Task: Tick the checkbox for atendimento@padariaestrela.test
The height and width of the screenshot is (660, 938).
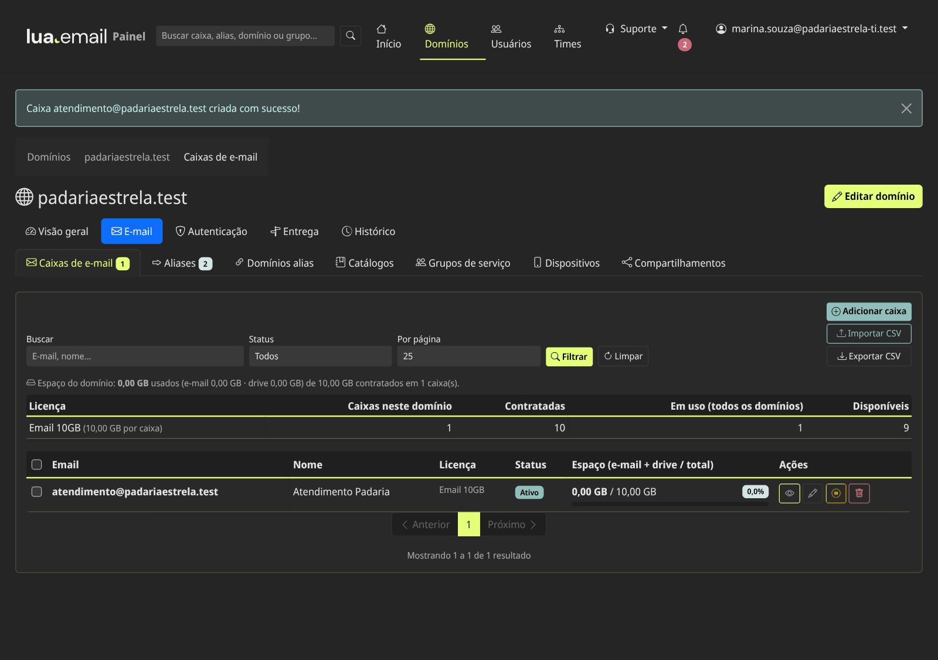Action: (x=37, y=492)
